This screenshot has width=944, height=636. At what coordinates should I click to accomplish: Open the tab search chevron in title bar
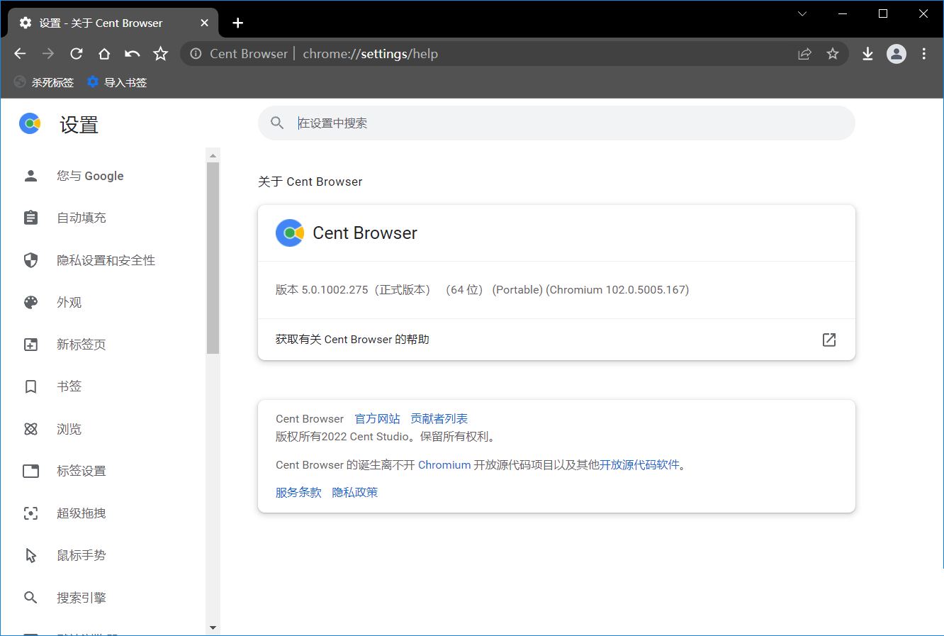pos(802,13)
